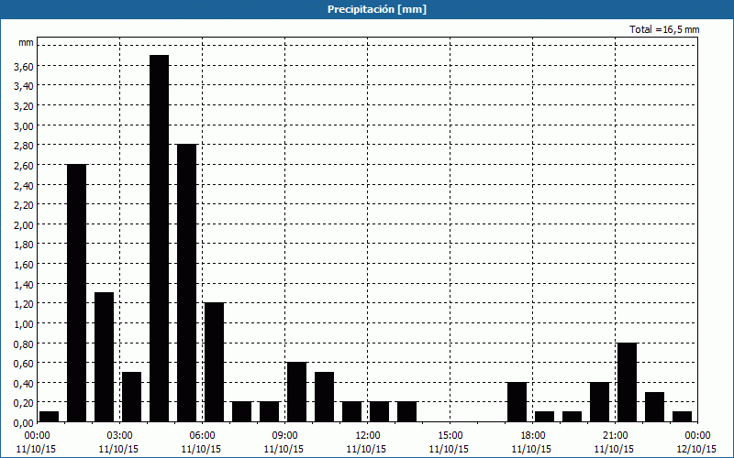The image size is (734, 458).
Task: Click the 0,60 y-axis value
Action: coord(24,364)
